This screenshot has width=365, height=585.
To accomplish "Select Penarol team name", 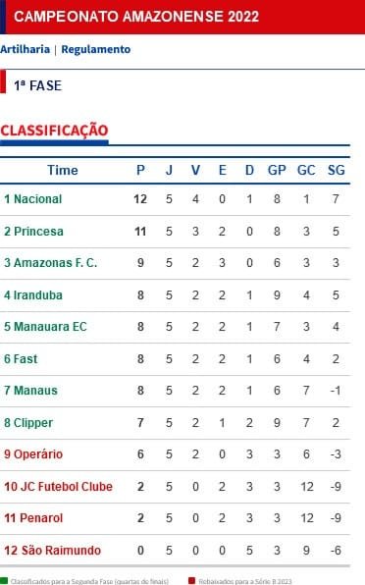I will 41,518.
